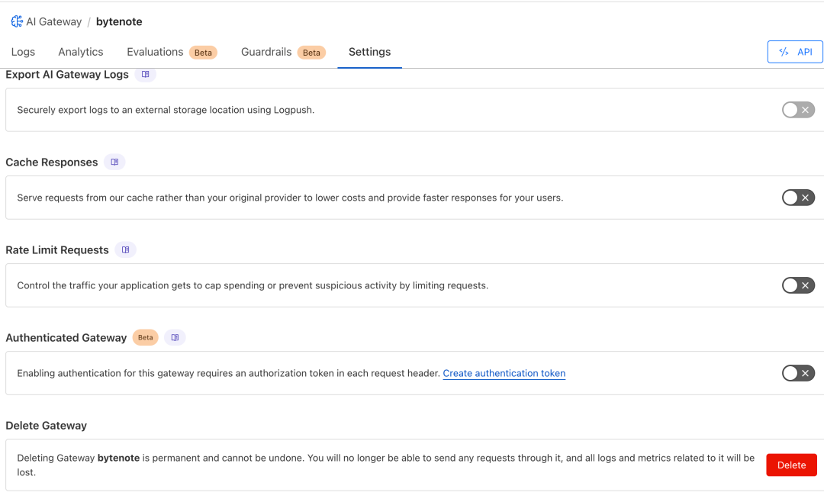Open docs icon next to Authenticated Gateway
This screenshot has width=824, height=502.
pos(175,338)
